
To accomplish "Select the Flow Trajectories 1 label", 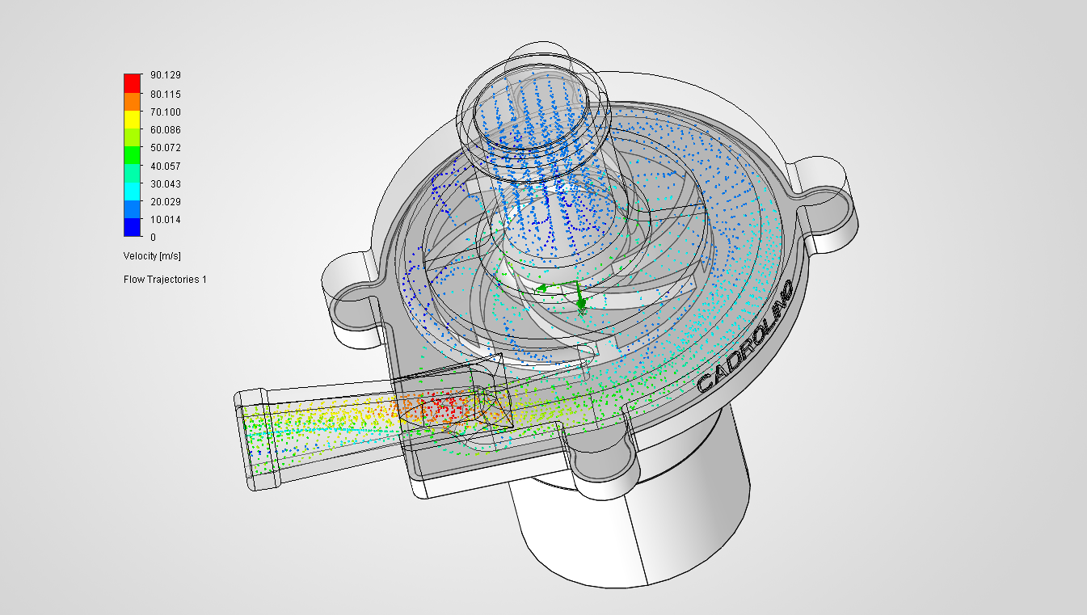I will tap(165, 280).
